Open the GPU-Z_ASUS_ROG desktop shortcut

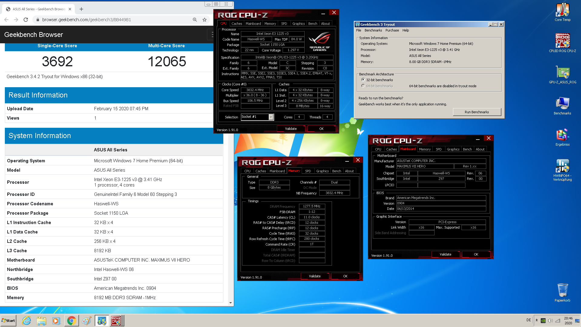[562, 74]
